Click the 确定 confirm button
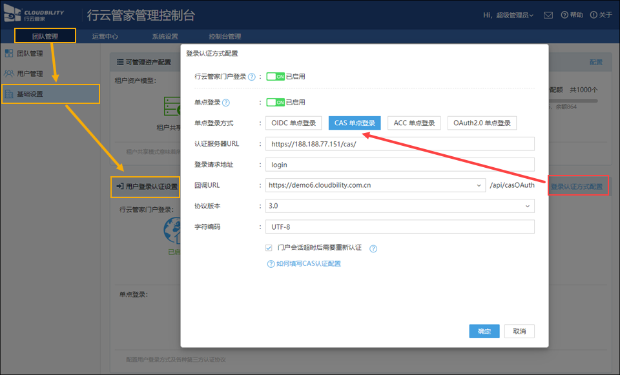 (x=484, y=331)
